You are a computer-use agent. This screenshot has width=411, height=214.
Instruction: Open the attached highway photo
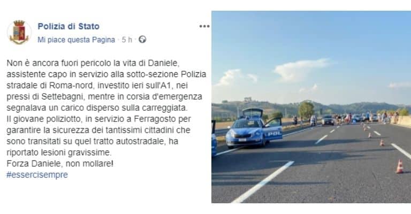[311, 107]
